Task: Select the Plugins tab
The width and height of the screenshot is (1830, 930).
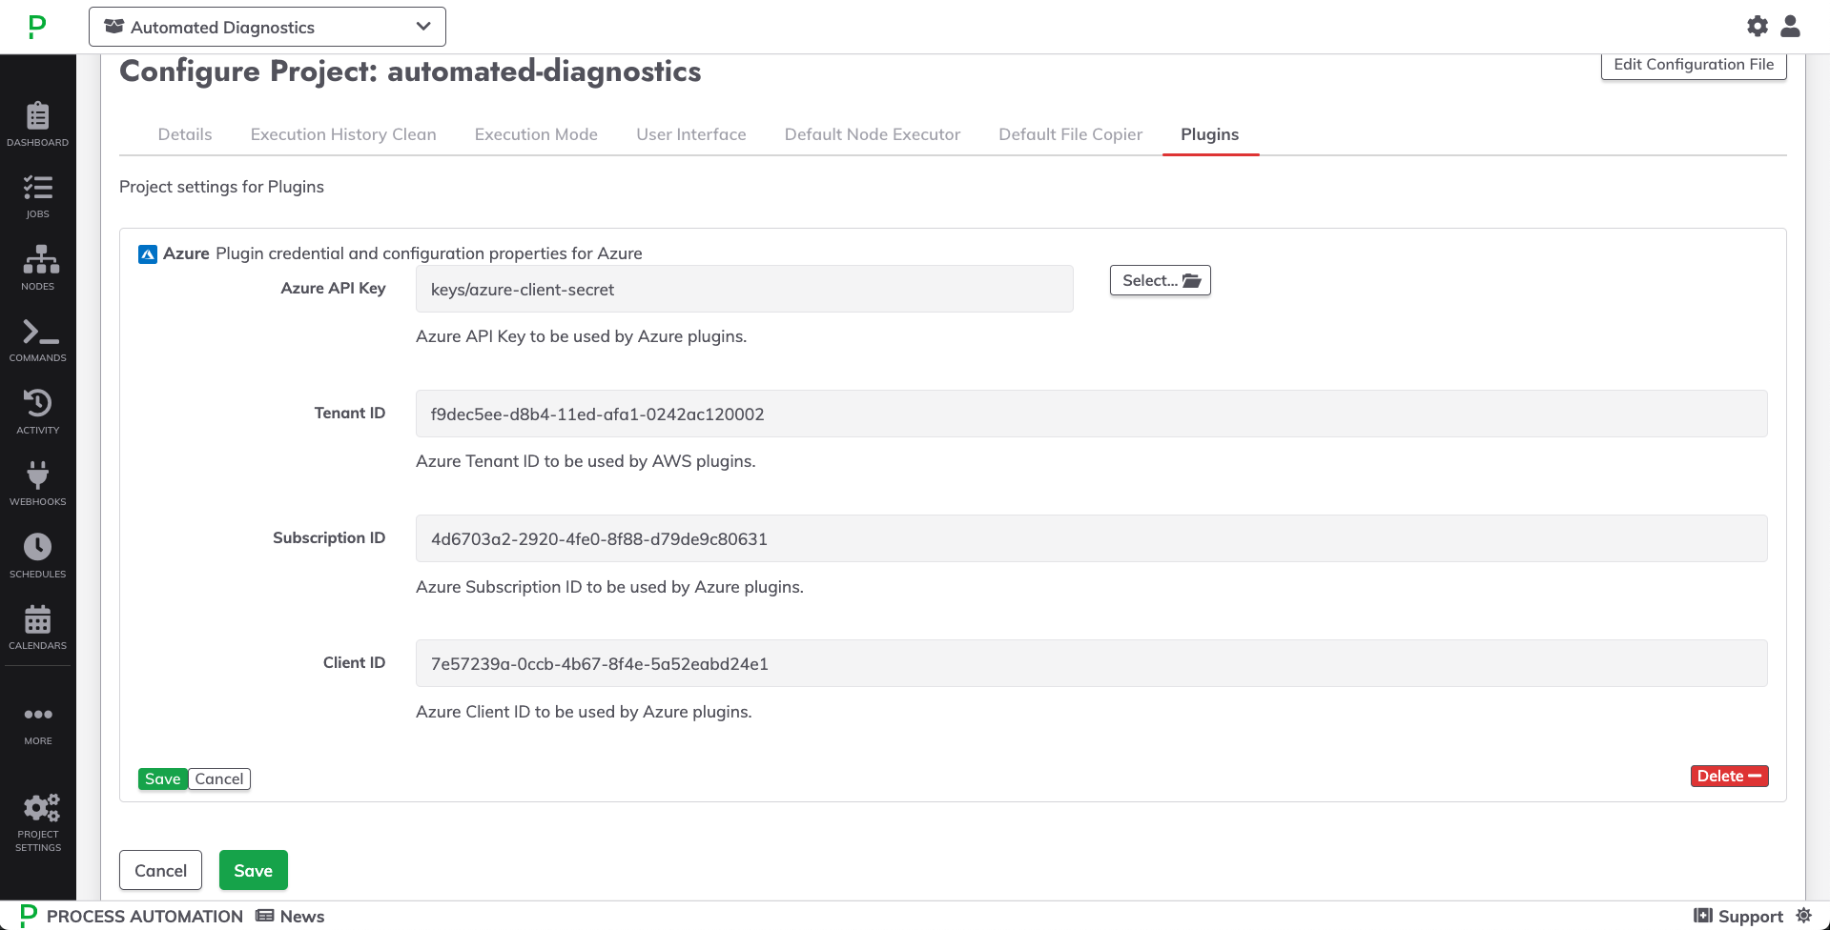Action: [x=1210, y=134]
